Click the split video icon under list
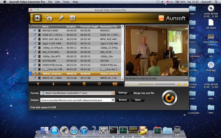Viewport: 221px width, 138px height. coord(115,84)
